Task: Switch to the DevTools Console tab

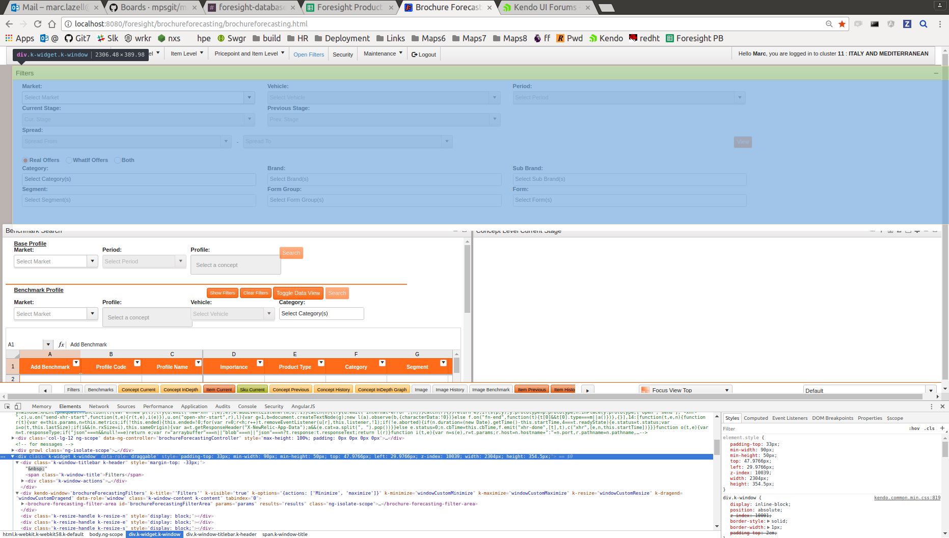Action: click(247, 407)
